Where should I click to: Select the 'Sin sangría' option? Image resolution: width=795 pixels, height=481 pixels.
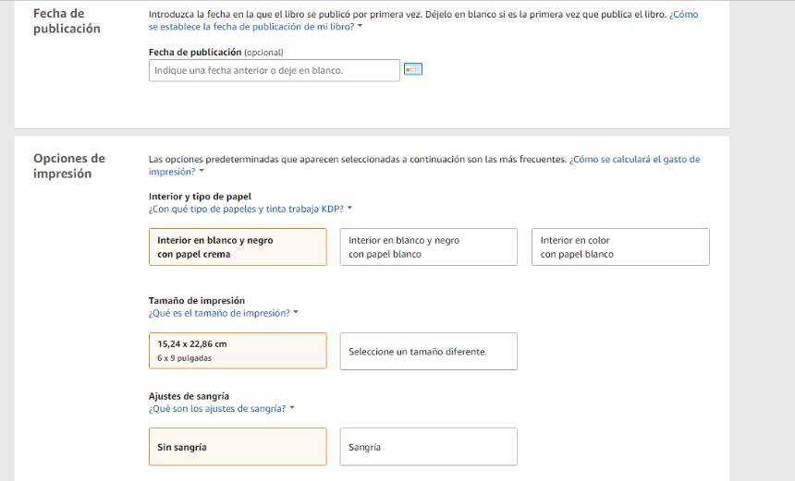point(238,447)
